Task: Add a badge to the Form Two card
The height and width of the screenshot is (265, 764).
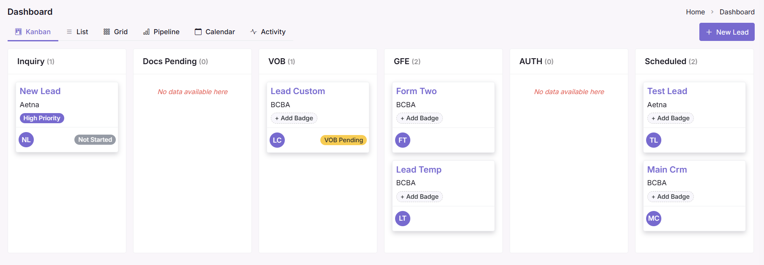Action: [x=420, y=118]
